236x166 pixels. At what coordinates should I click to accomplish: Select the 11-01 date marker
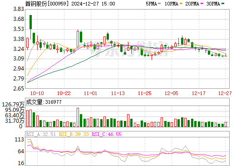point(90,93)
